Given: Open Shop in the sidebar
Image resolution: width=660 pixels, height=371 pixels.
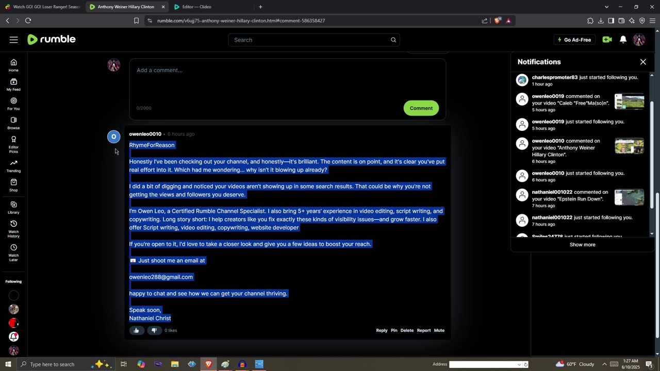Looking at the screenshot, I should 13,185.
